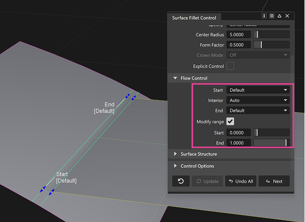Click the Update button

(x=208, y=181)
